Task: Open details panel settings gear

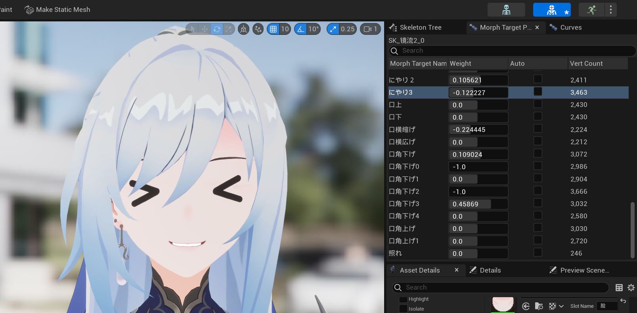Action: click(631, 288)
